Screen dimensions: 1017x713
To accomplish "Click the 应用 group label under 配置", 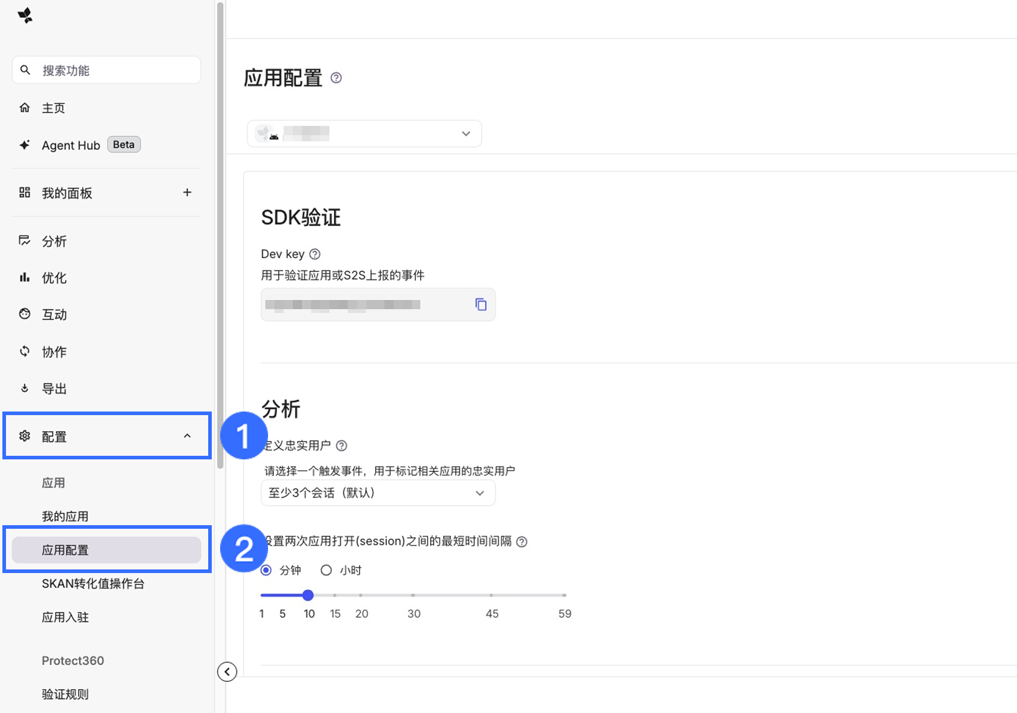I will tap(53, 483).
